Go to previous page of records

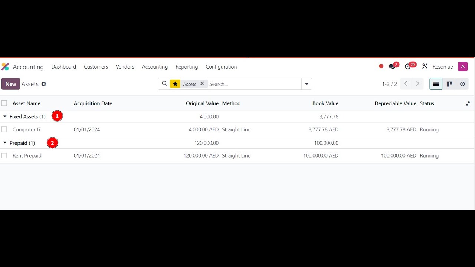pyautogui.click(x=406, y=84)
